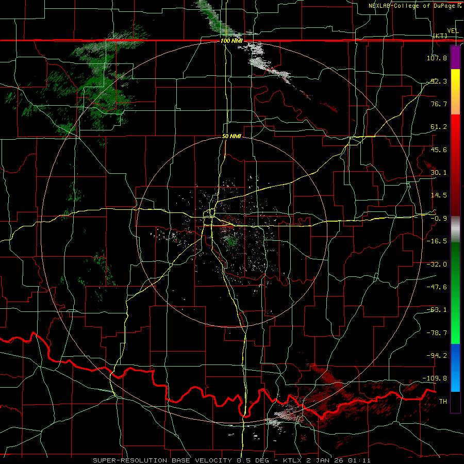This screenshot has height=464, width=464.
Task: Pick the yellow-orange color bar segment
Action: (x=455, y=92)
